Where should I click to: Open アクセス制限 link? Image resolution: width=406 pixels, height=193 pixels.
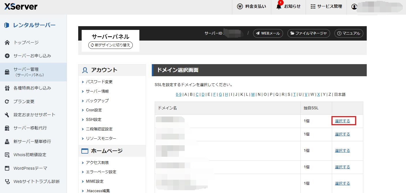[x=97, y=163]
